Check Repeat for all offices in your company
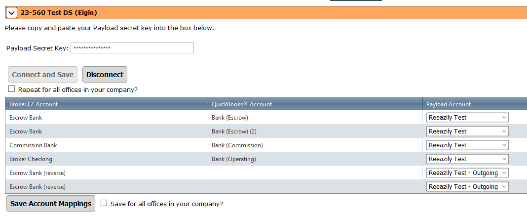 pyautogui.click(x=12, y=89)
